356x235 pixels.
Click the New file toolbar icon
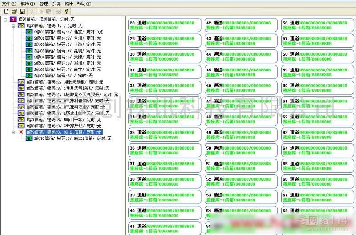point(6,11)
